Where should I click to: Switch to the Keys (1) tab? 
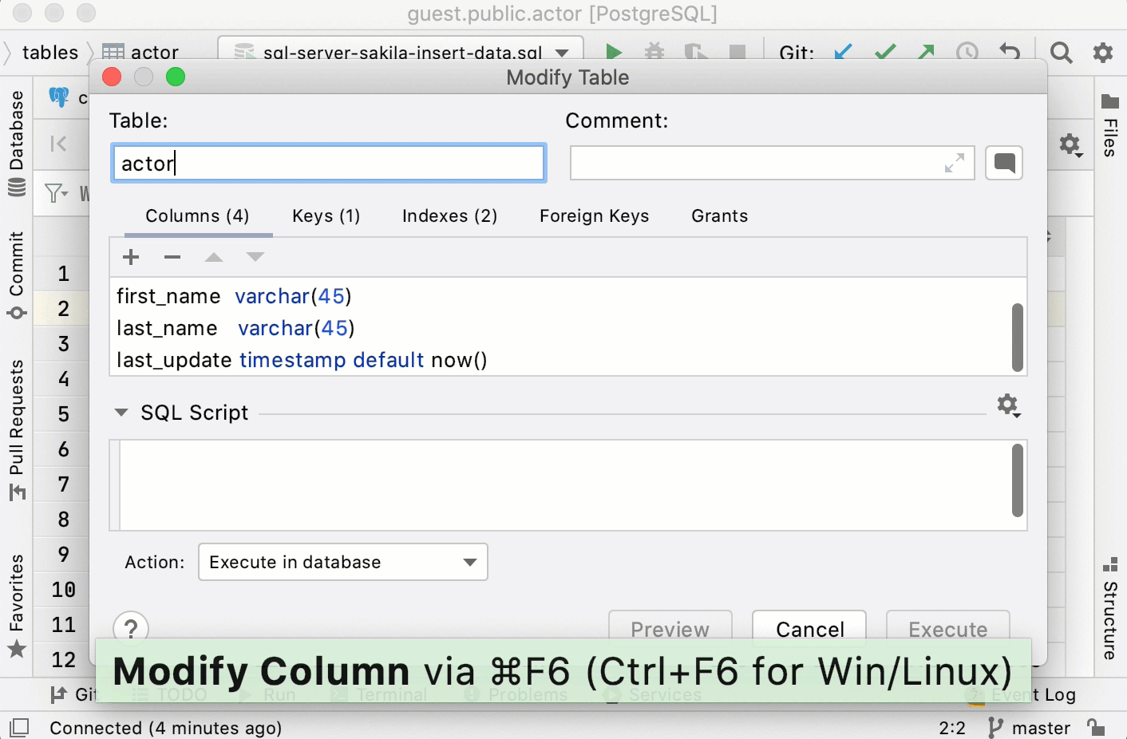pyautogui.click(x=326, y=215)
